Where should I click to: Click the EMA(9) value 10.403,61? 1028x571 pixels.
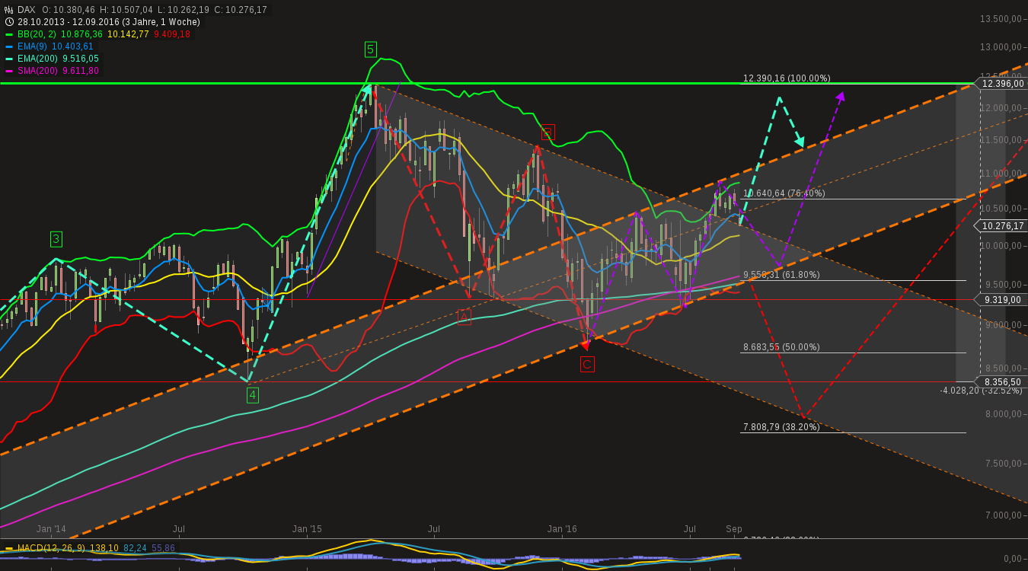(x=72, y=46)
